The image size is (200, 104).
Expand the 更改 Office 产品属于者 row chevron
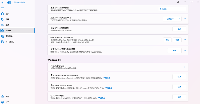(x=185, y=19)
